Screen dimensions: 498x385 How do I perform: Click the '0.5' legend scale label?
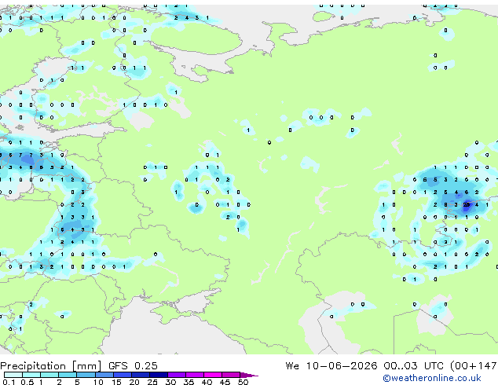pos(27,382)
